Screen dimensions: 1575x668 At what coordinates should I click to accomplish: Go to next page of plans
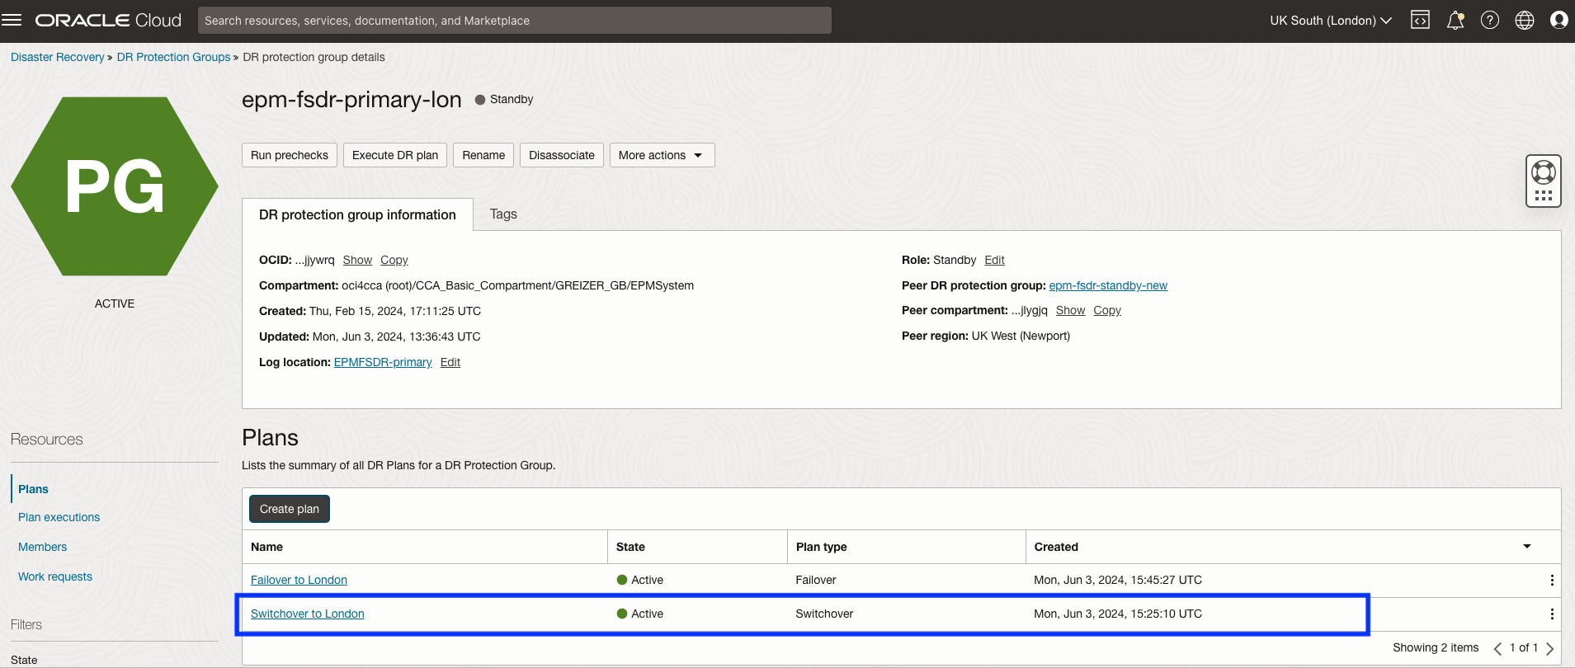1549,648
